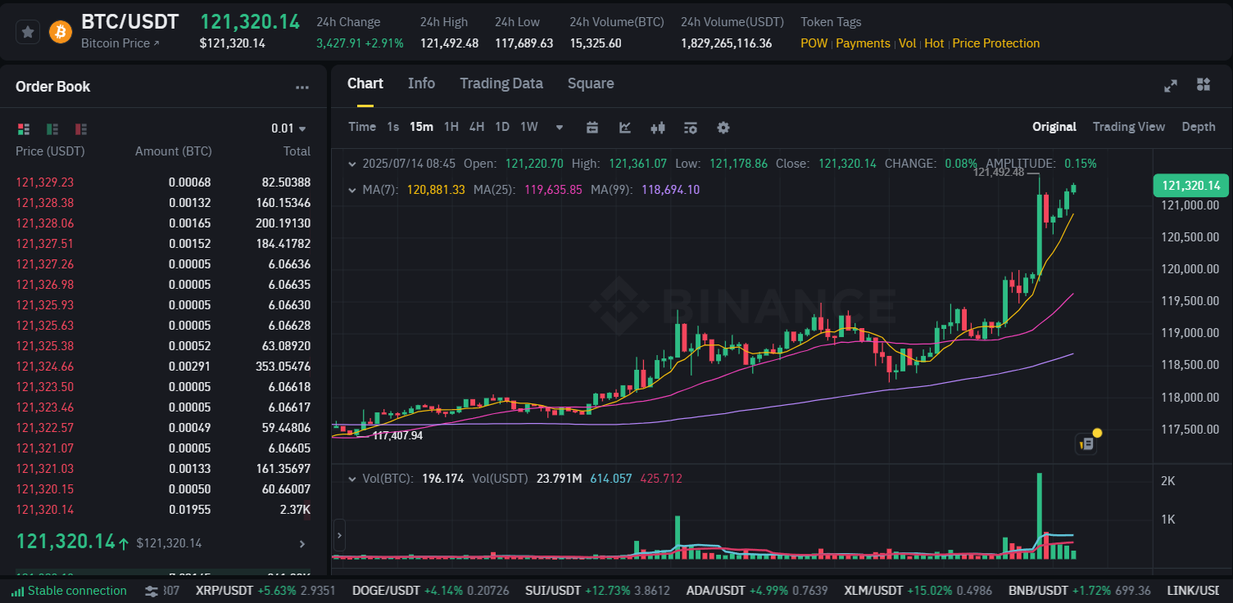Click the BTC/USDT pair title

[130, 22]
